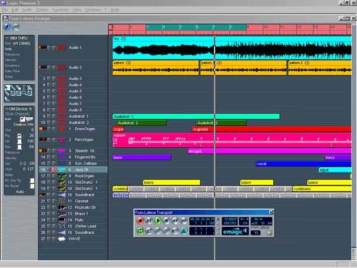357x268 pixels.
Task: Click the running man Catch icon
Action: [7, 27]
